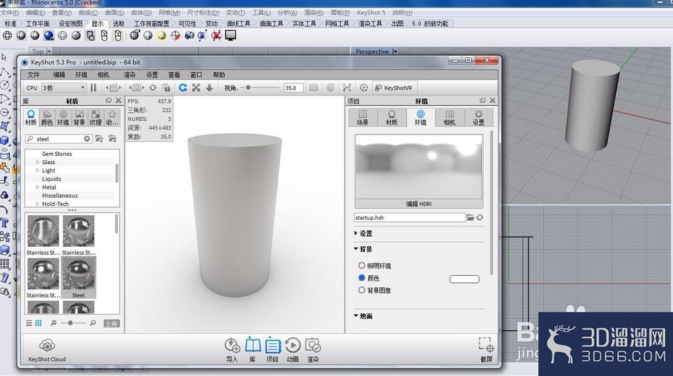
Task: Select the Steel material thumbnail
Action: coord(78,278)
